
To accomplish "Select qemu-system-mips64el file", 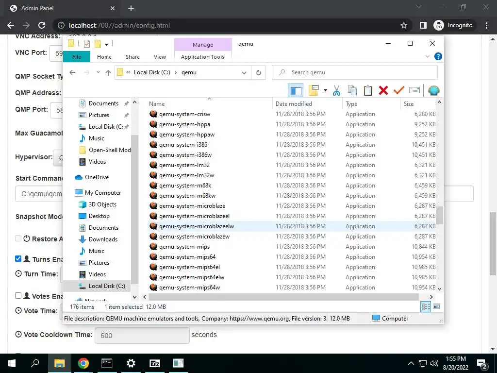I will point(189,267).
